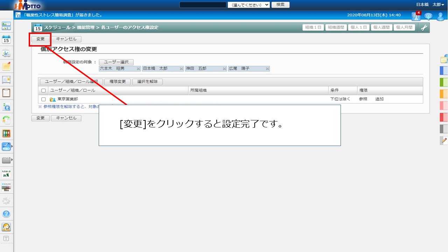Click the 変更 button at top
Image resolution: width=448 pixels, height=252 pixels.
41,39
